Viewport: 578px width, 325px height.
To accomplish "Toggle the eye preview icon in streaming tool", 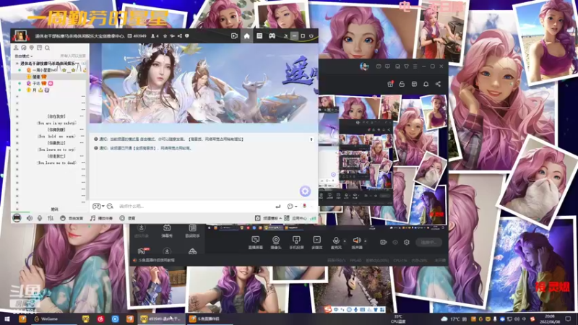I will (395, 242).
